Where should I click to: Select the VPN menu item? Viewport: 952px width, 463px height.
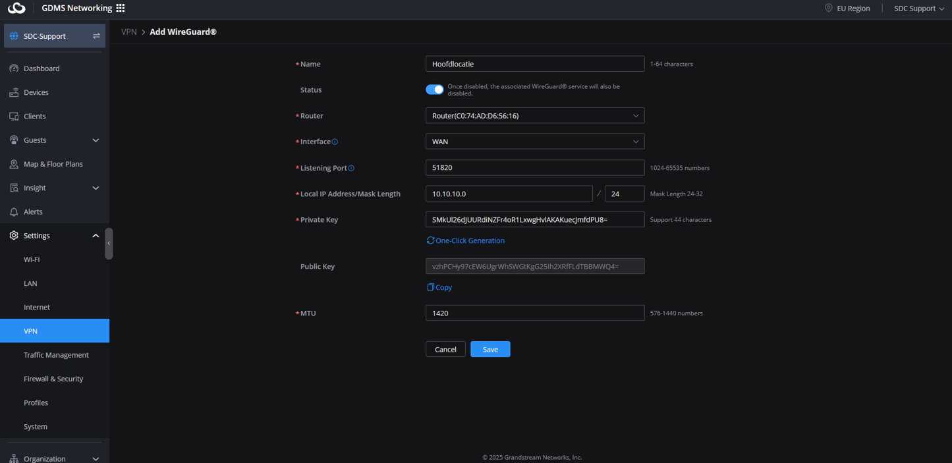[x=55, y=331]
